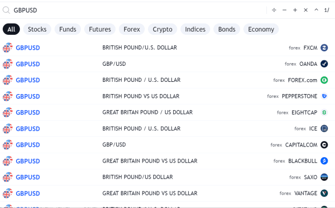
Task: Select GBPUSD listed on ICE
Action: click(167, 129)
